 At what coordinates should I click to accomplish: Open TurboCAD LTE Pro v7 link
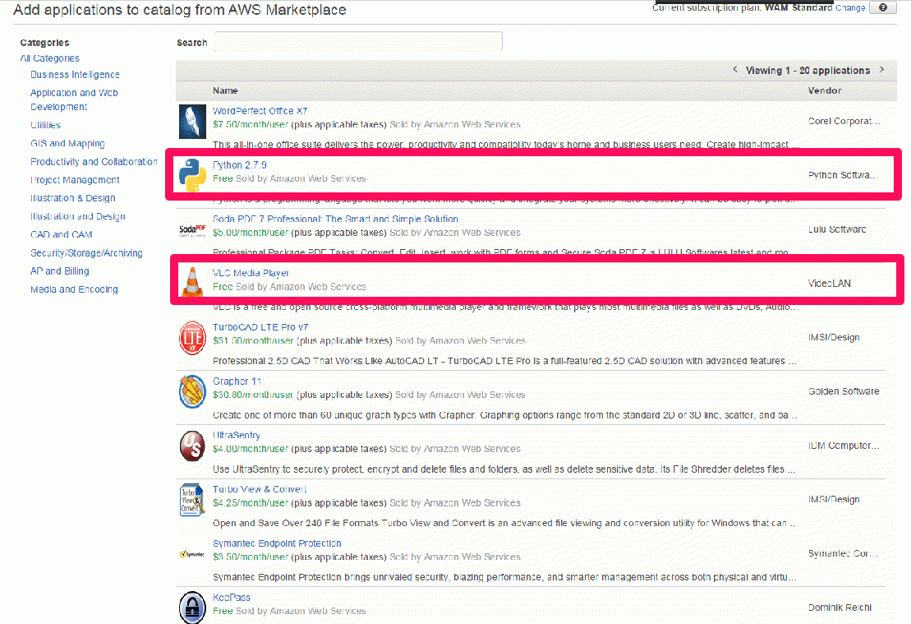point(260,327)
